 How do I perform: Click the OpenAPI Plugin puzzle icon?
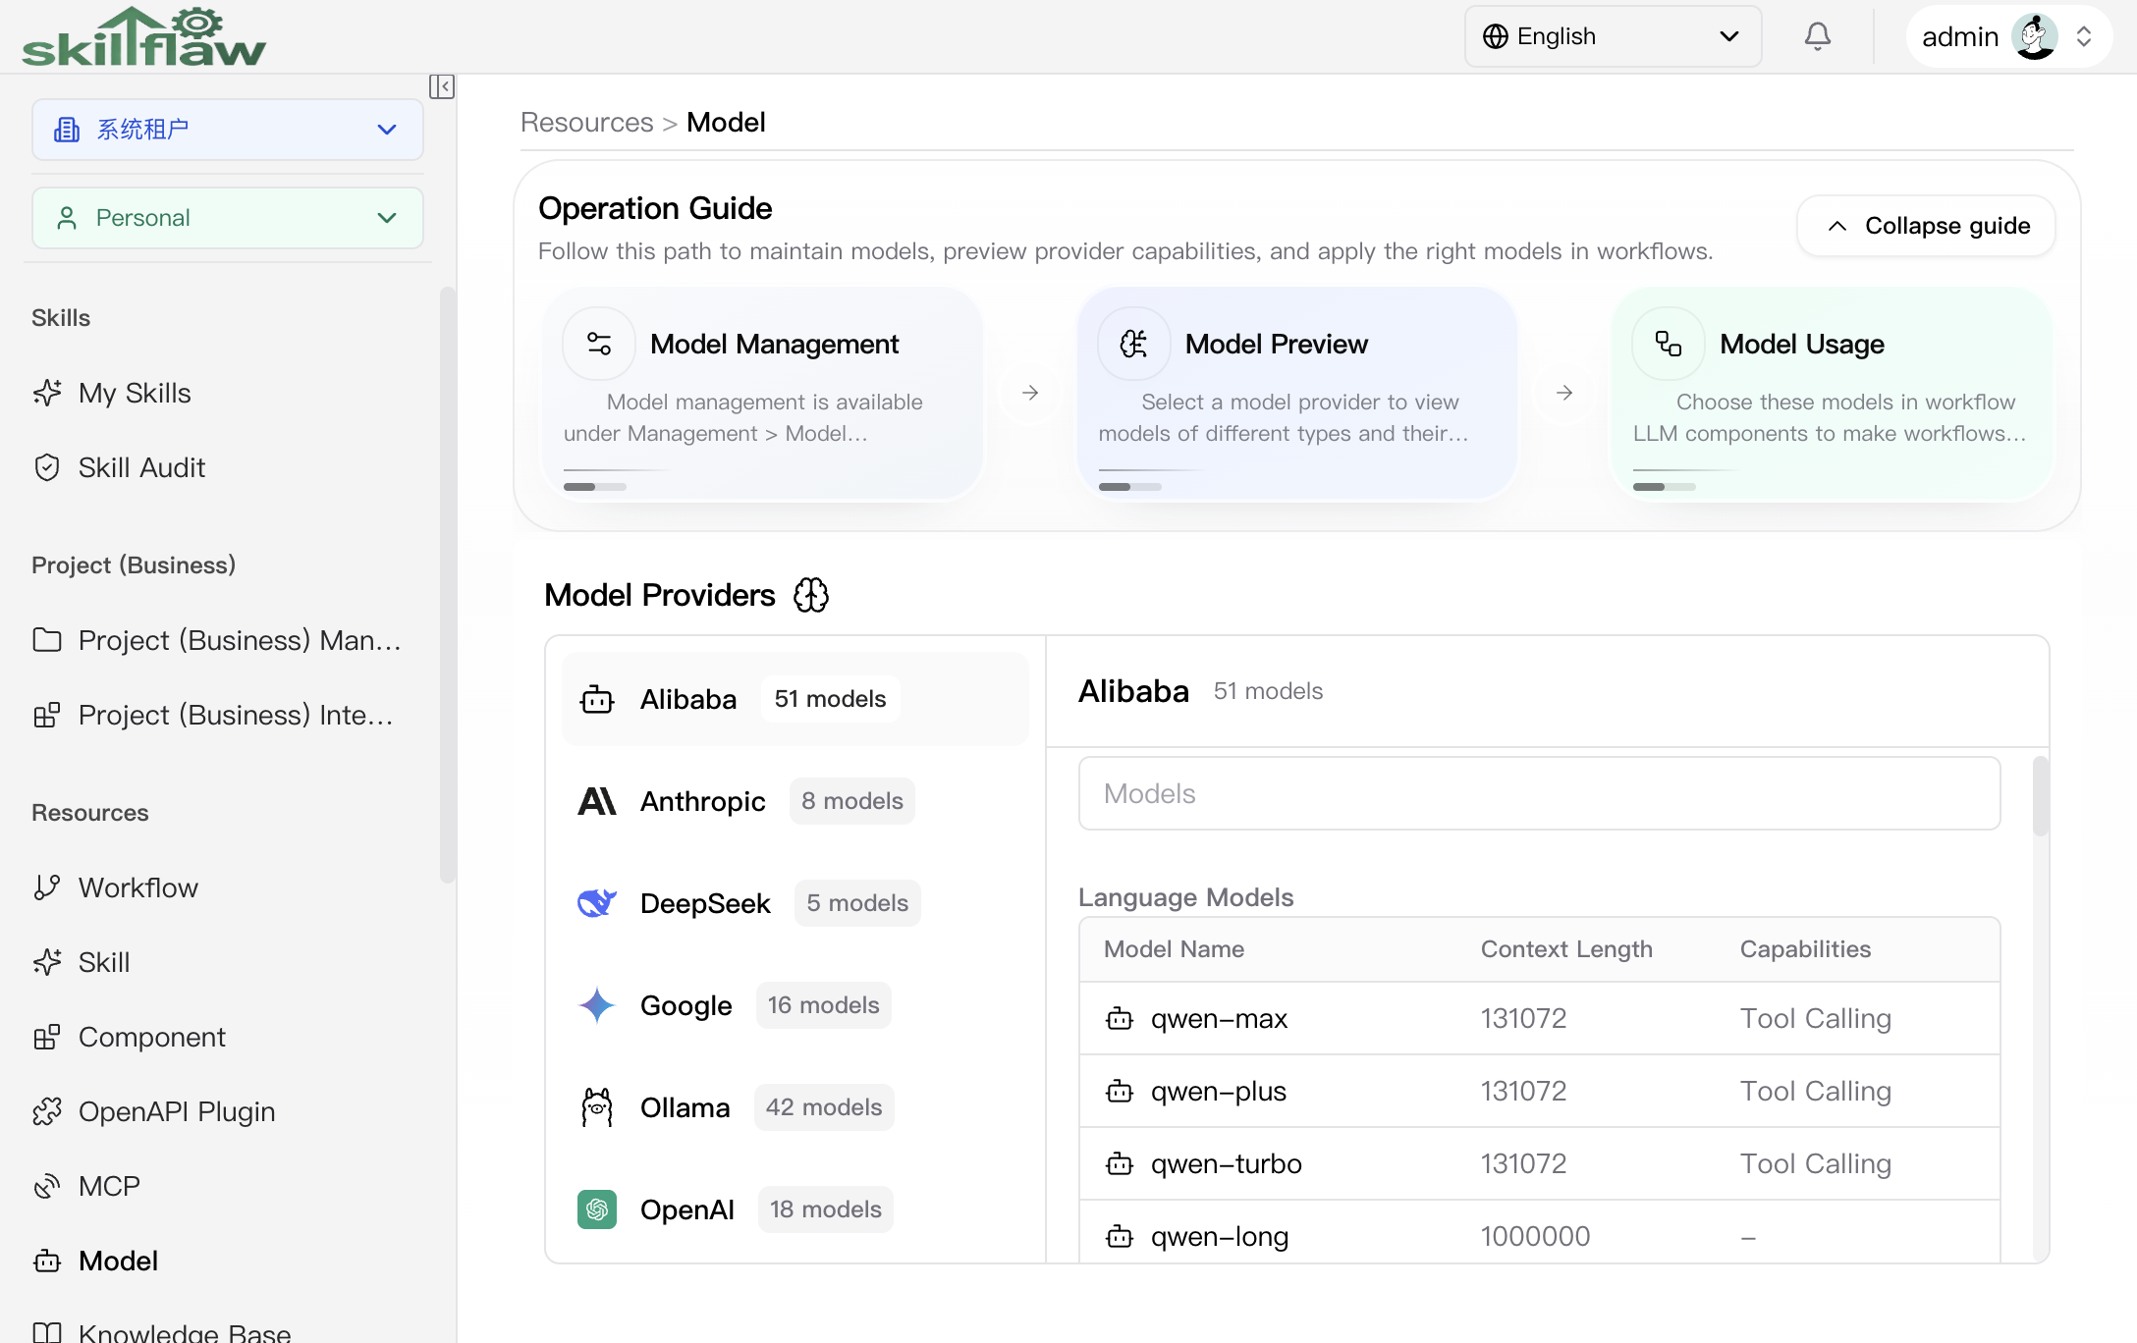tap(47, 1111)
